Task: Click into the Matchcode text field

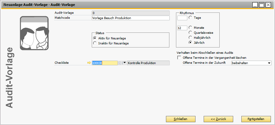Action: pos(130,18)
